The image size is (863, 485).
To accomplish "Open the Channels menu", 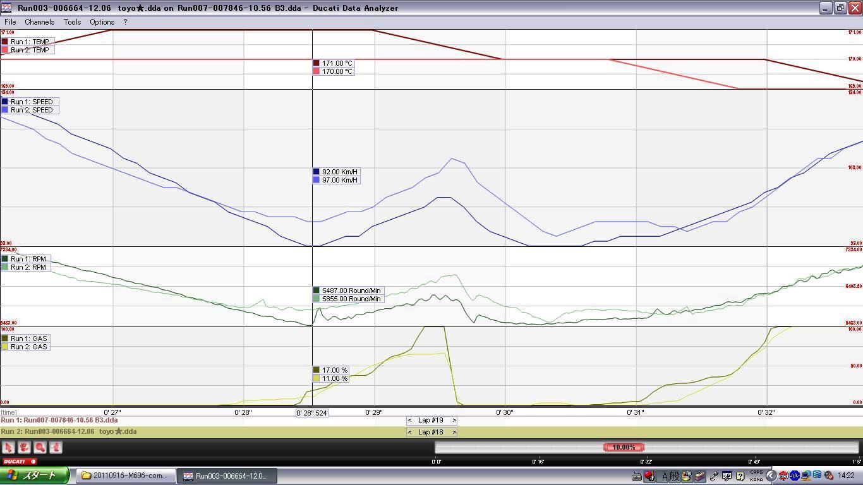I will [x=39, y=21].
